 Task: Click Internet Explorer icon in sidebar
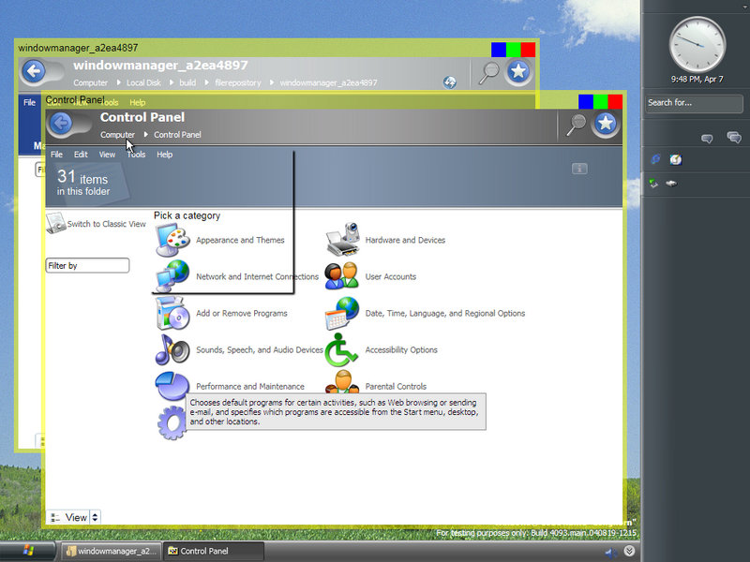pos(655,159)
